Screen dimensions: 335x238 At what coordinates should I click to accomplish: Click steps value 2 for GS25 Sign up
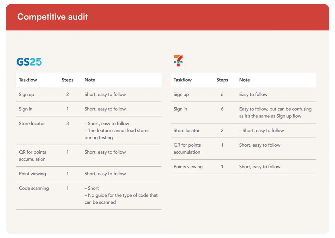(68, 95)
